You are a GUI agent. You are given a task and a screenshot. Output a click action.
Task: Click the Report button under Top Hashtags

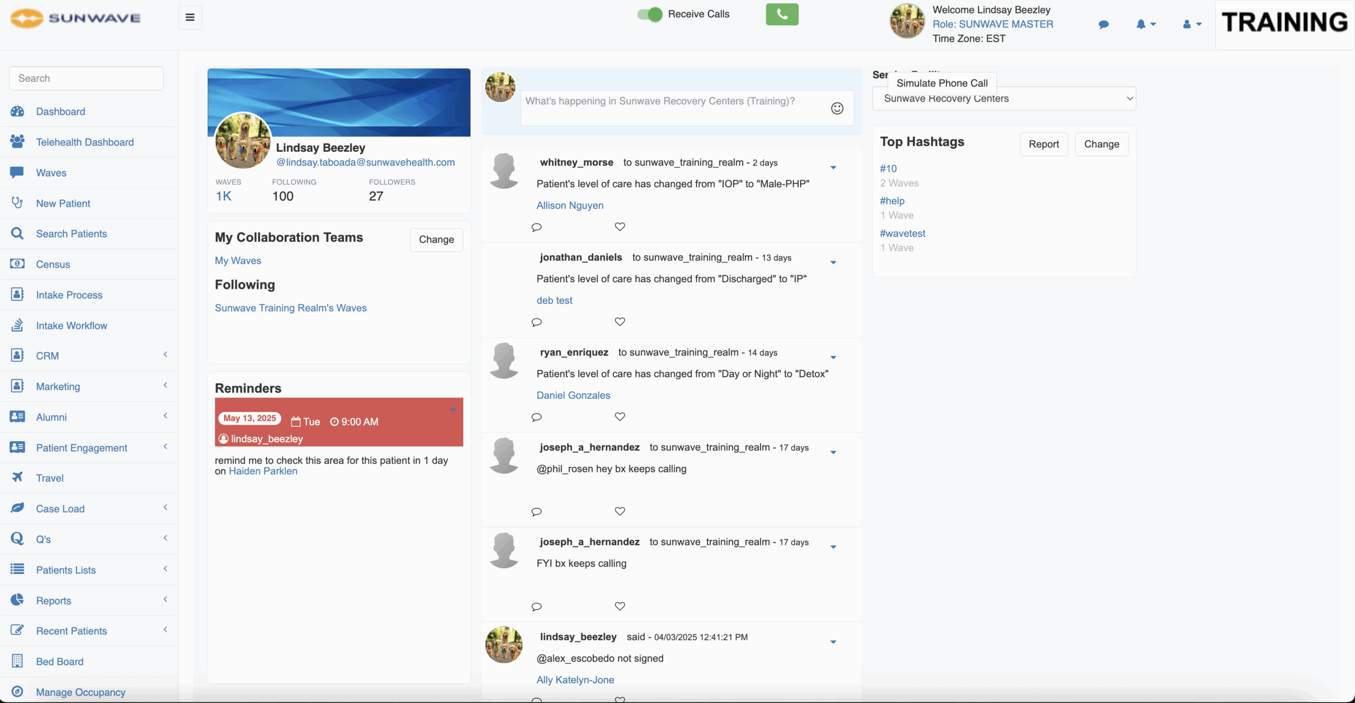pos(1043,144)
